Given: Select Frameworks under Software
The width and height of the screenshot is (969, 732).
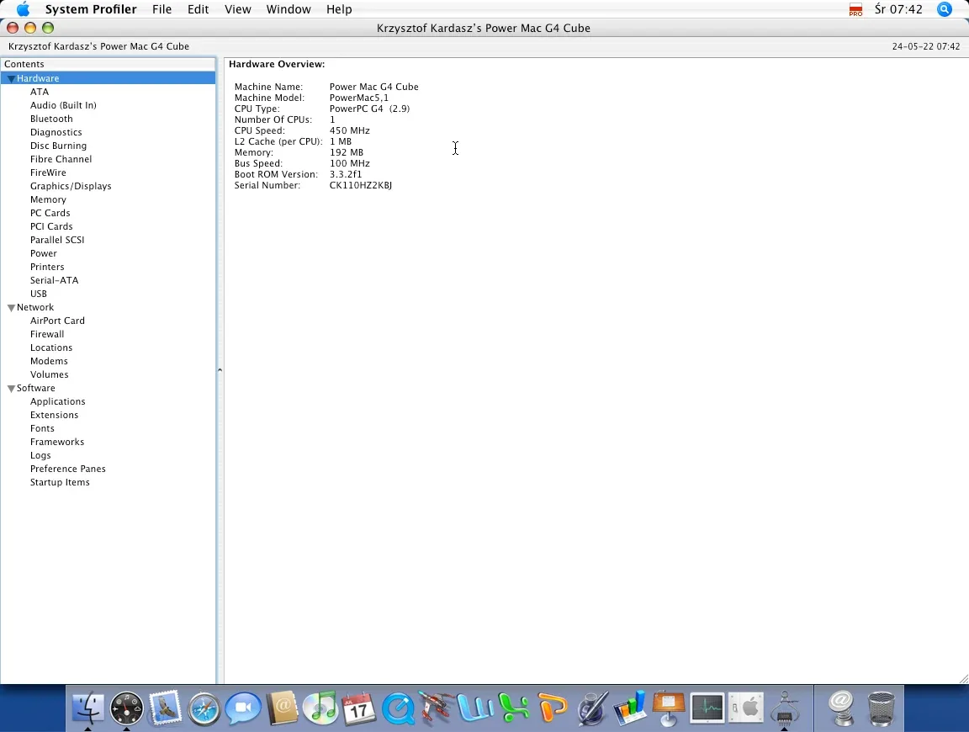Looking at the screenshot, I should tap(57, 442).
